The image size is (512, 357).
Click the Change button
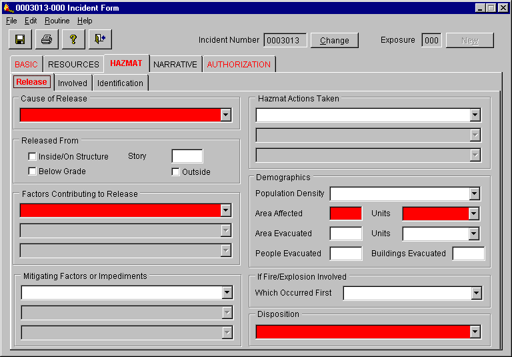click(x=335, y=40)
